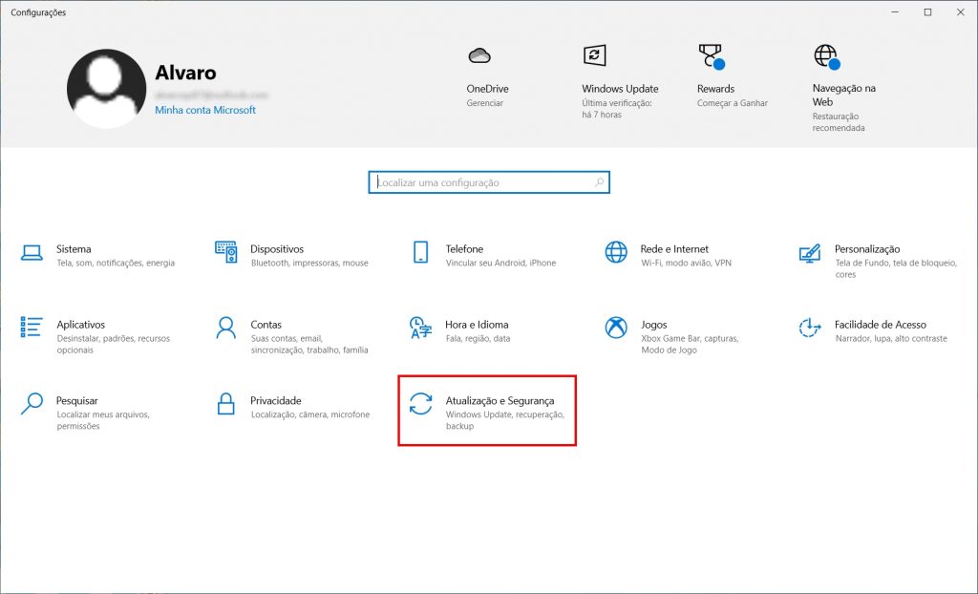Click the Dispositivos keyboard icon

pos(226,253)
